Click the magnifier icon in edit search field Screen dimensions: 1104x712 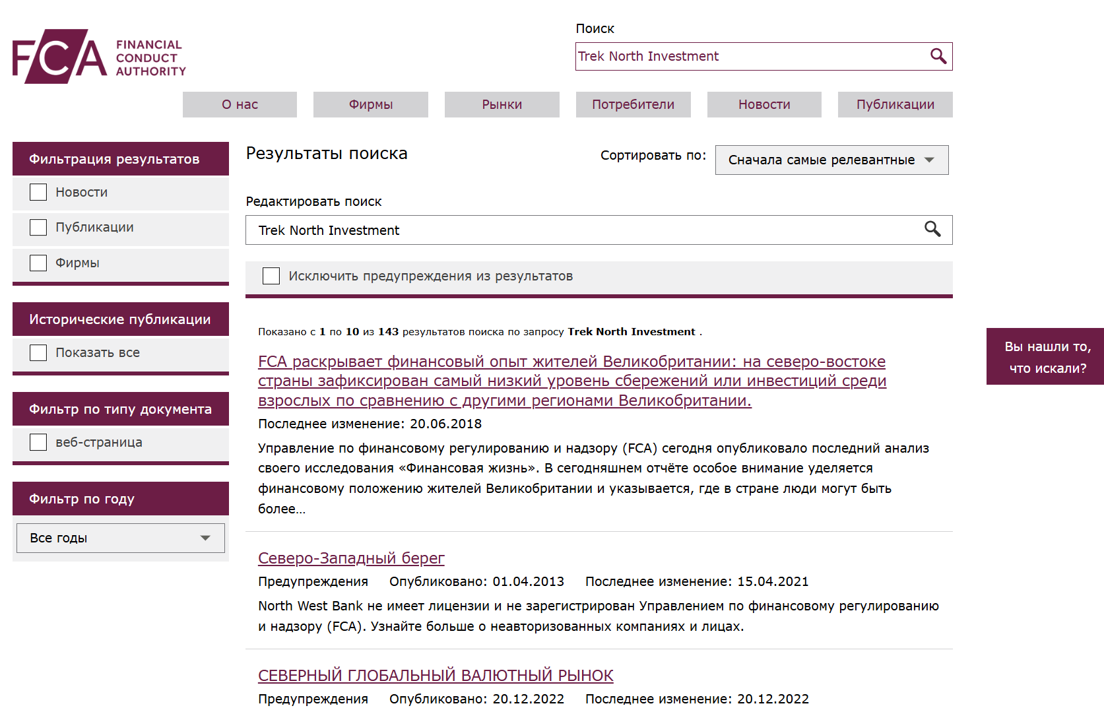(932, 229)
